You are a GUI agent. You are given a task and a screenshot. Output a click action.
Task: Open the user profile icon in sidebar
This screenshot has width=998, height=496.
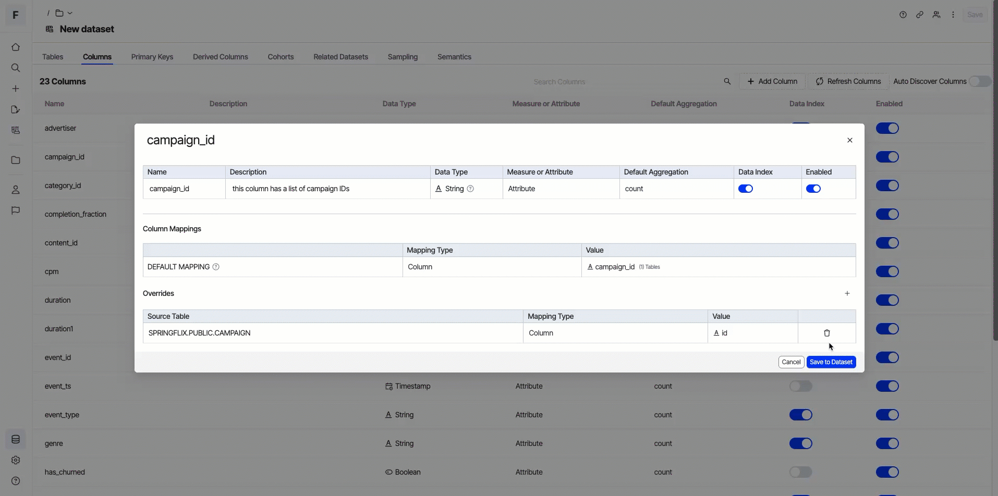coord(16,190)
